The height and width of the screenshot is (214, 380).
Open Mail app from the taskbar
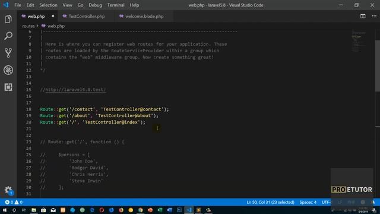pos(53,210)
